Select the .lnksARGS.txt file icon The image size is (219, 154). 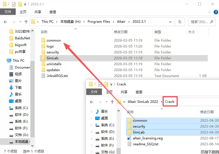[x=43, y=76]
